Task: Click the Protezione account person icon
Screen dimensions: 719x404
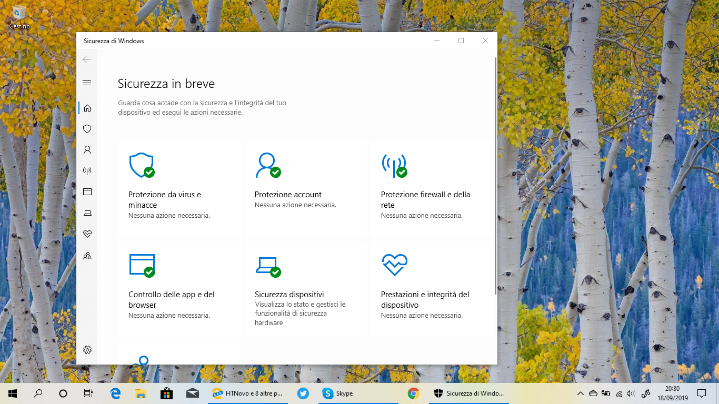Action: [267, 165]
